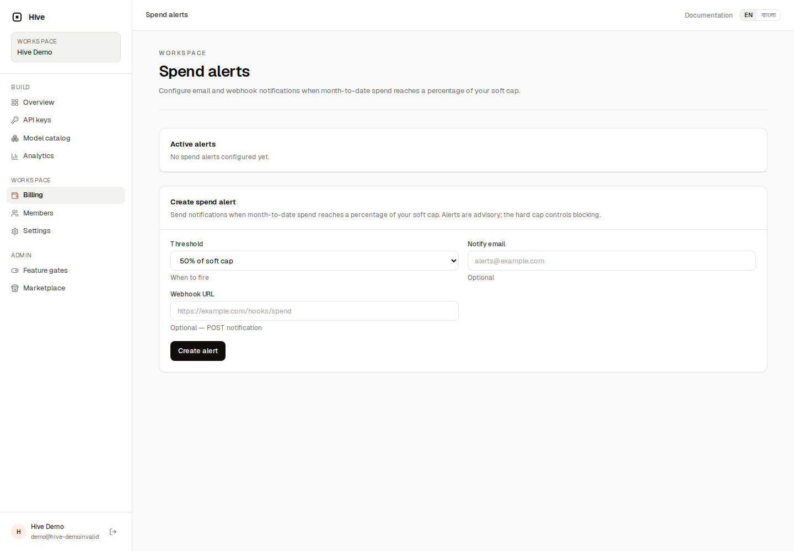Viewport: 794px width, 551px height.
Task: Click the Create alert button
Action: click(x=198, y=351)
